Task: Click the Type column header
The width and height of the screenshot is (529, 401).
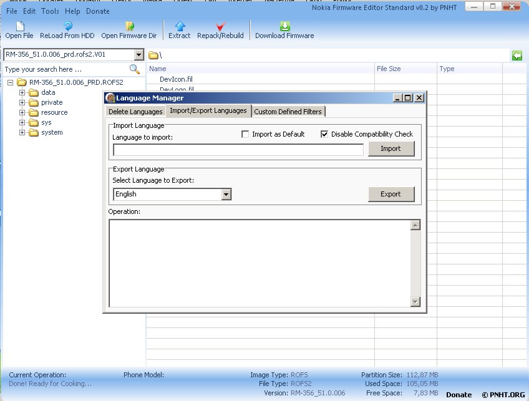Action: 470,69
